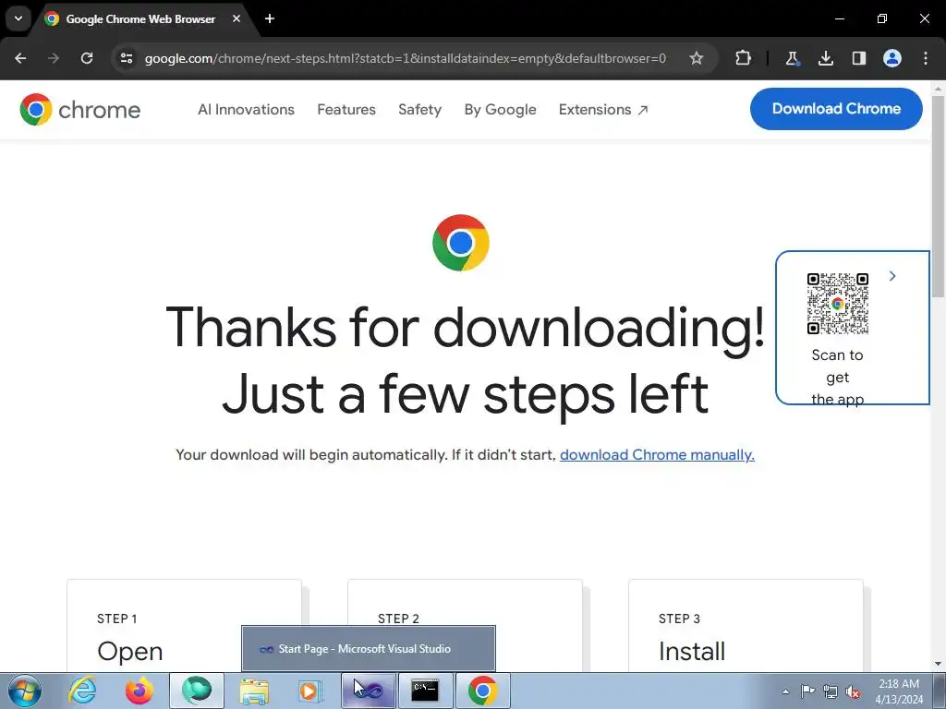Click the forward navigation arrow
This screenshot has height=709, width=946.
[54, 58]
